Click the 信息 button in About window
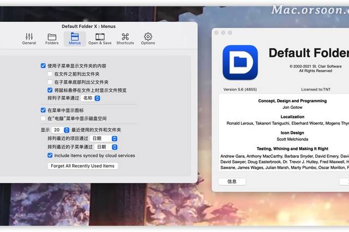The width and height of the screenshot is (349, 232). click(232, 181)
